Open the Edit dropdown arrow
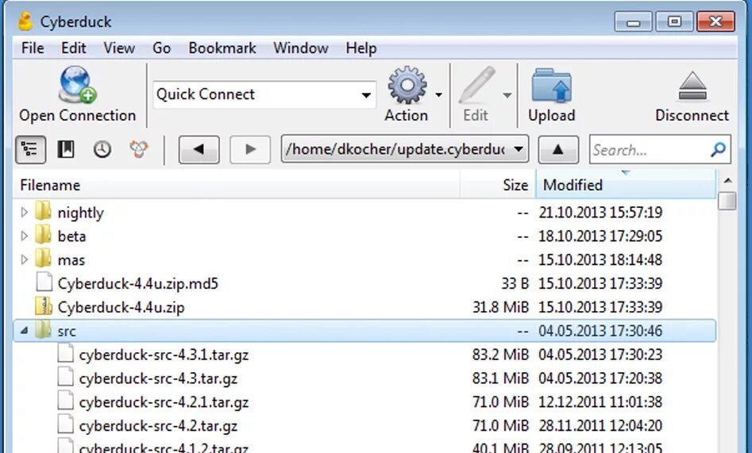Screen dimensions: 752x453 tap(507, 95)
